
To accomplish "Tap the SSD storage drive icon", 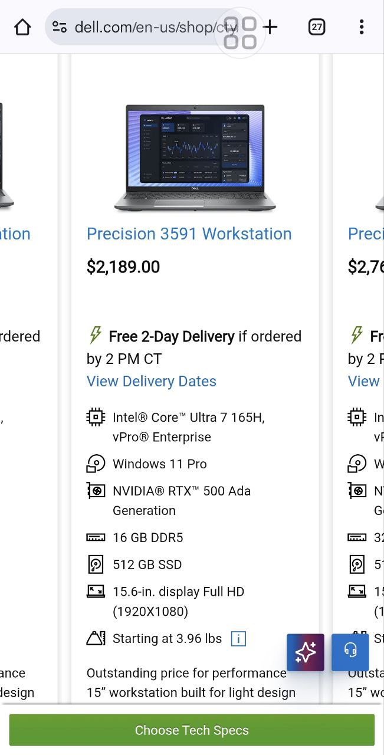I will [96, 564].
